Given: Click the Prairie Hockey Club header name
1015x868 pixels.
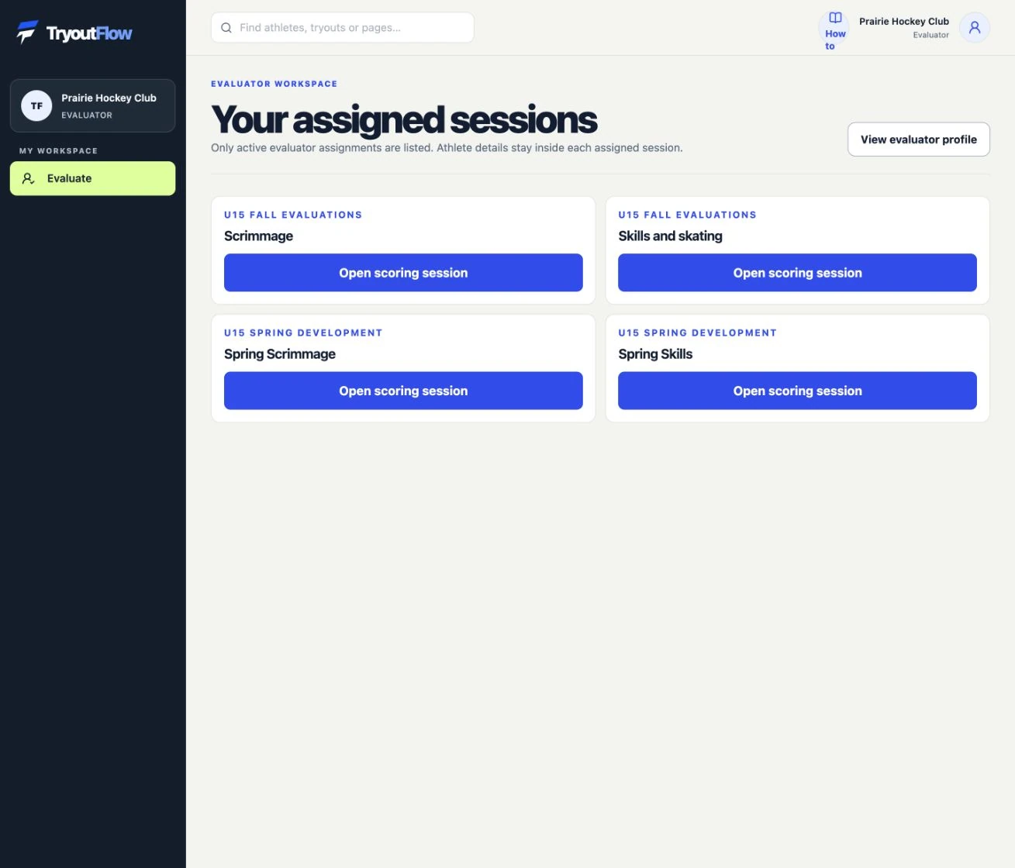Looking at the screenshot, I should (904, 22).
